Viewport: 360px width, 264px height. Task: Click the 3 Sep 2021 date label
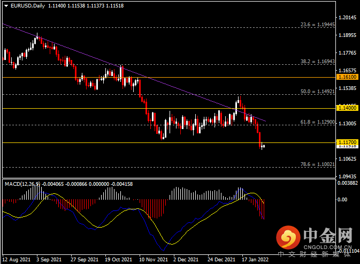point(49,260)
